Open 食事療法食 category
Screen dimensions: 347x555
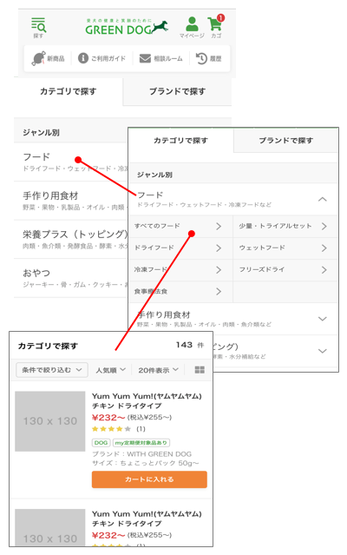click(180, 292)
